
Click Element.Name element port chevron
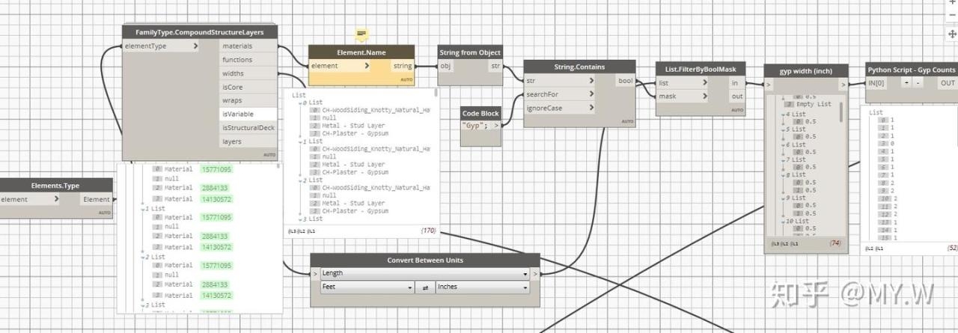pyautogui.click(x=367, y=66)
